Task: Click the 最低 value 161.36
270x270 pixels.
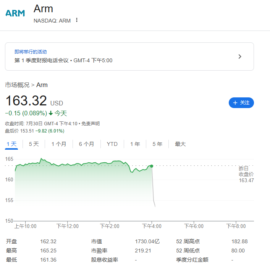Action: point(48,260)
